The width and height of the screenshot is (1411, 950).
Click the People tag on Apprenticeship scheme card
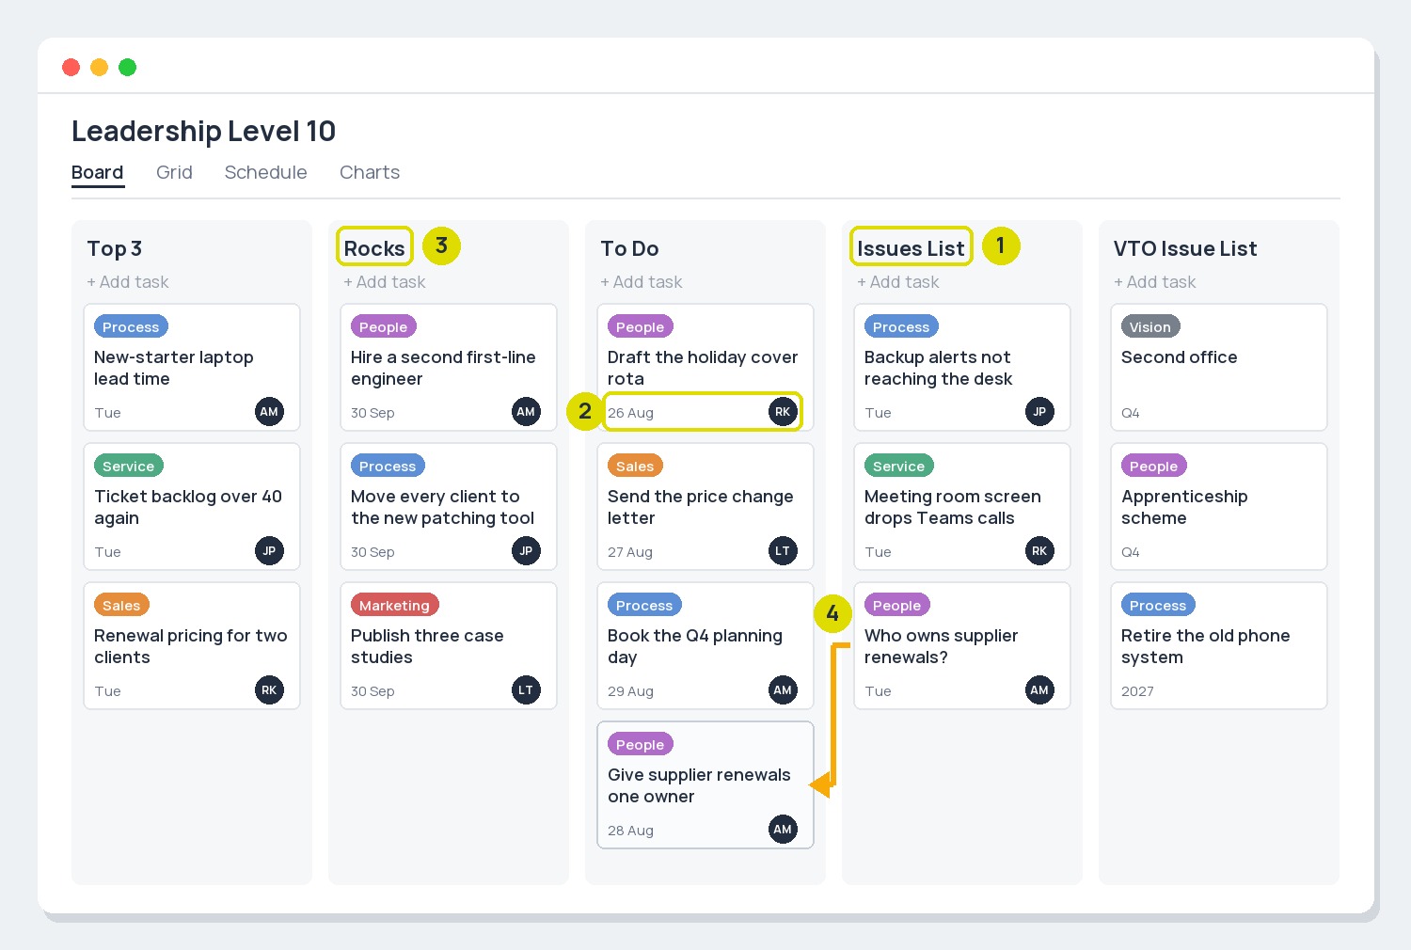click(1154, 466)
